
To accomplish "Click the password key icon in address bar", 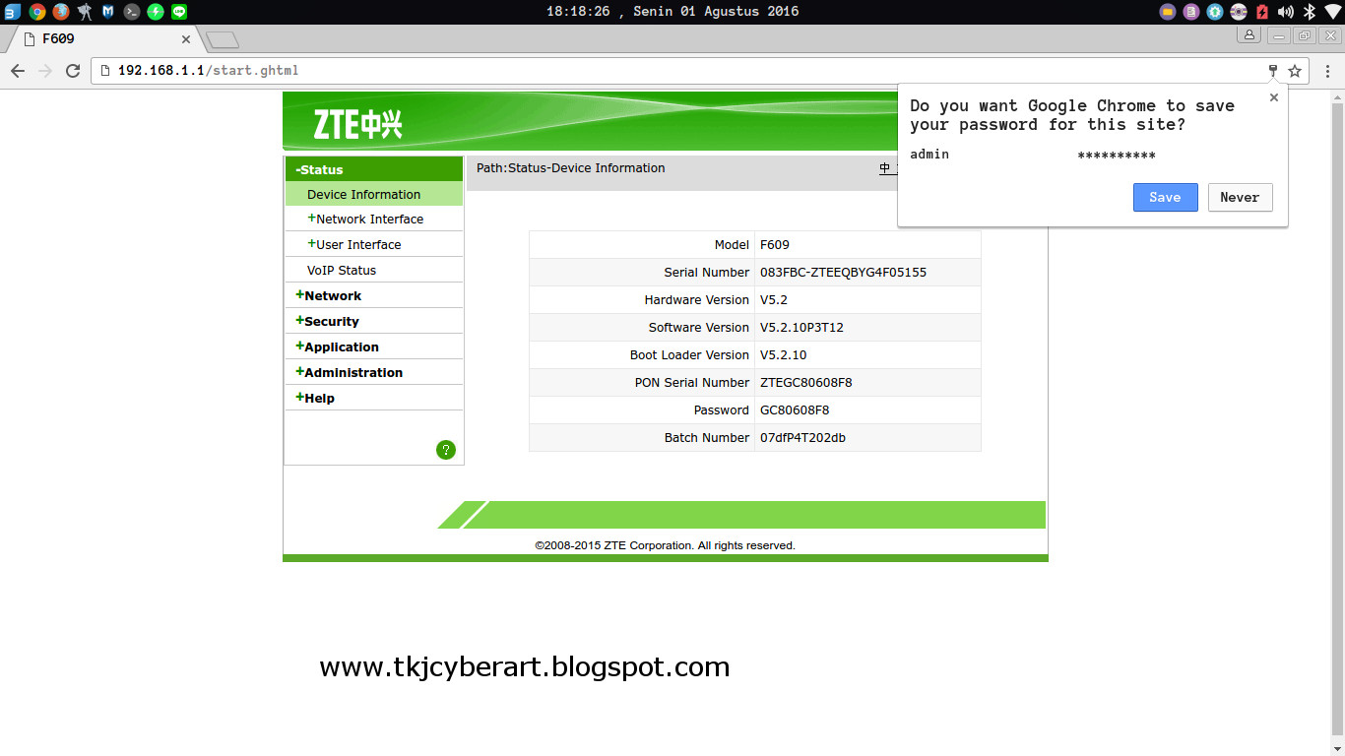I will [x=1273, y=71].
